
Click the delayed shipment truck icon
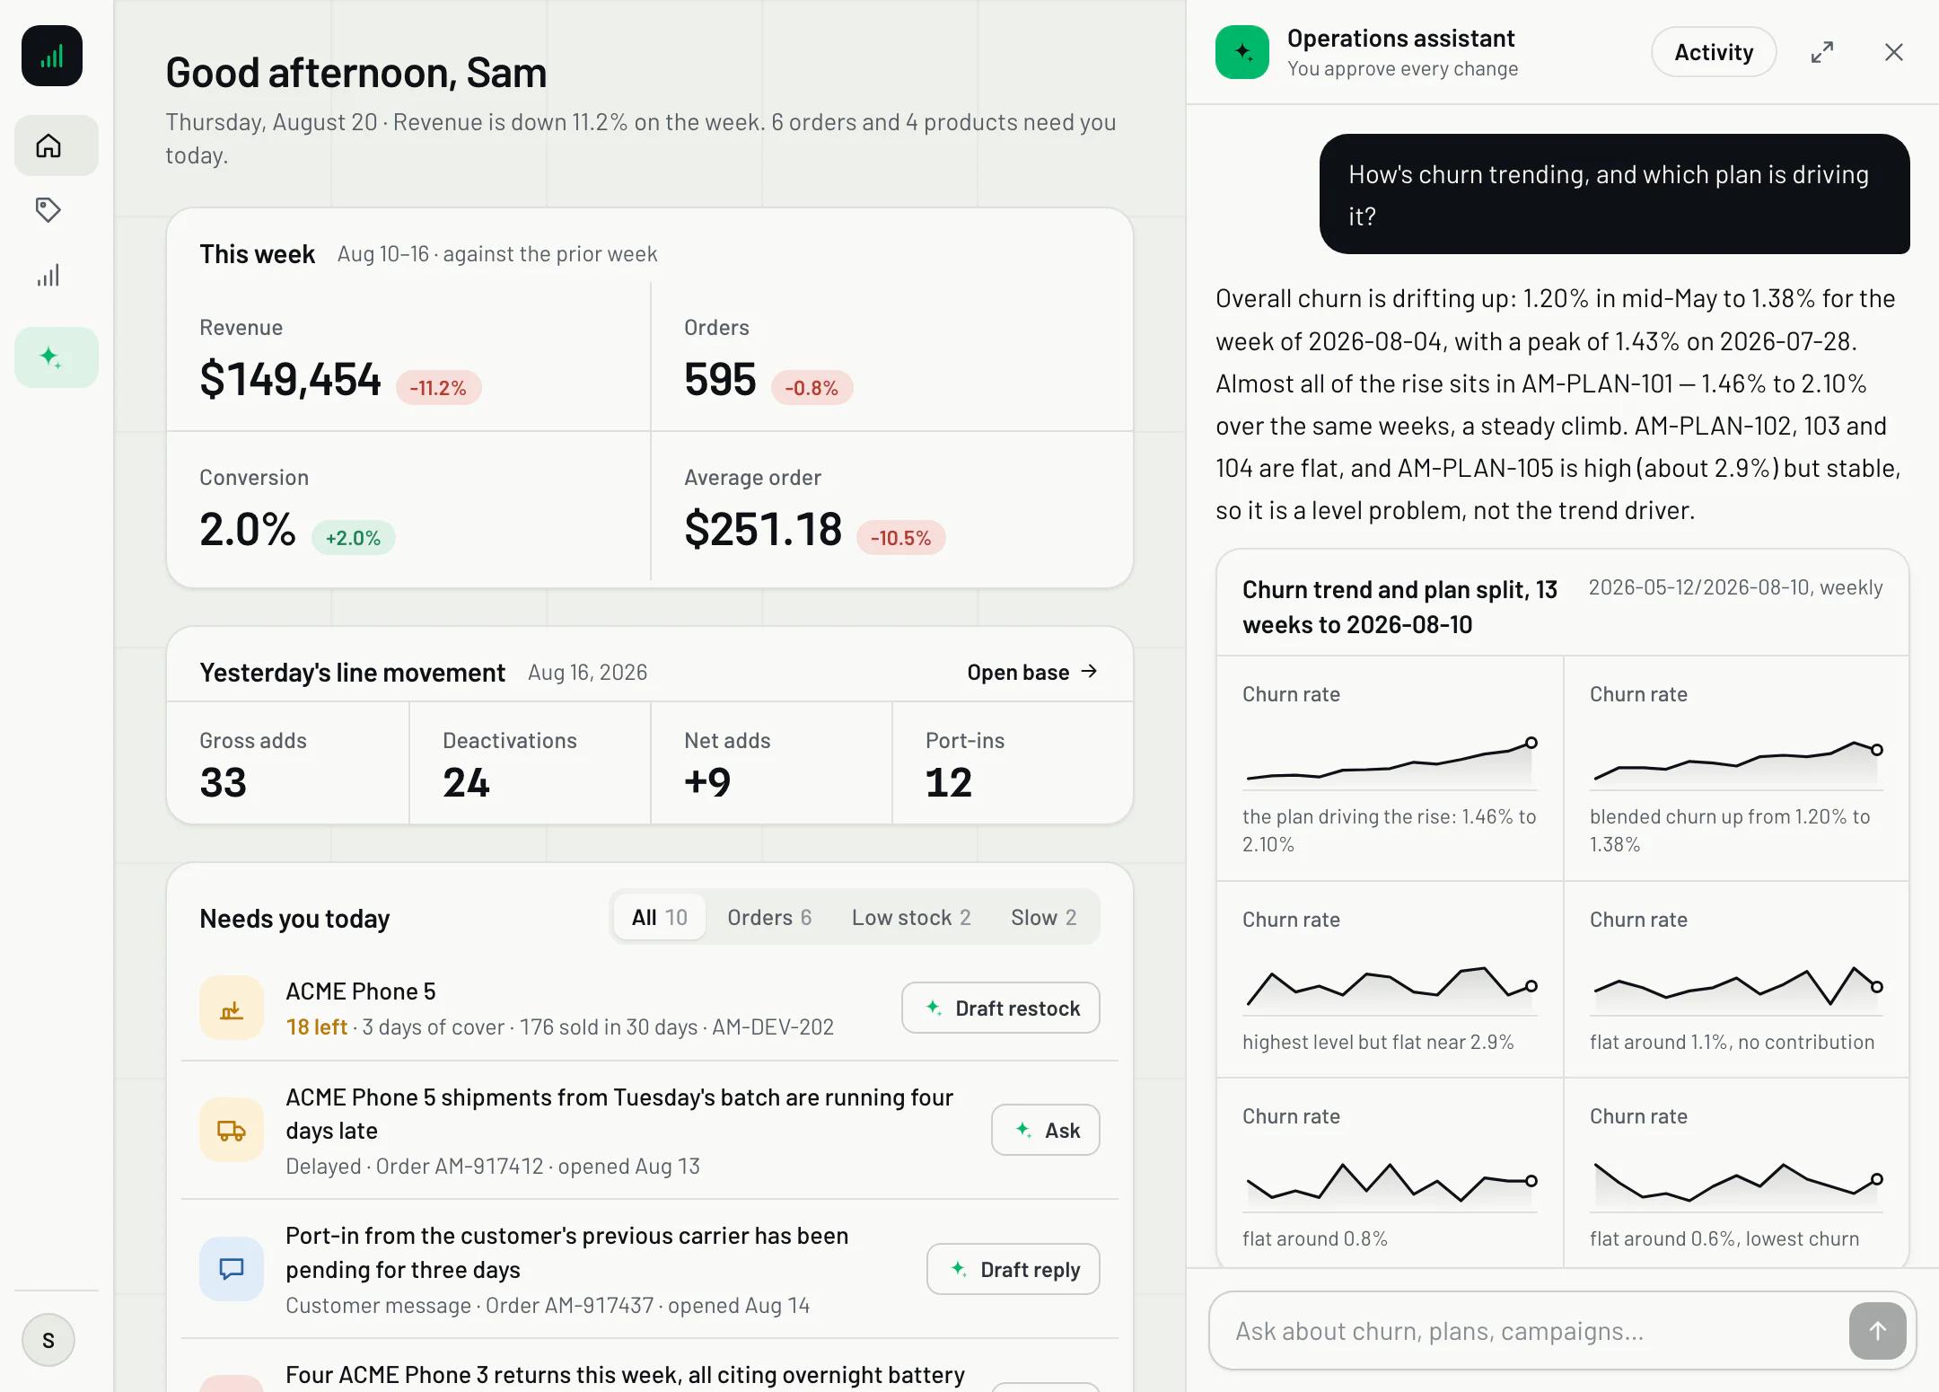[x=232, y=1130]
